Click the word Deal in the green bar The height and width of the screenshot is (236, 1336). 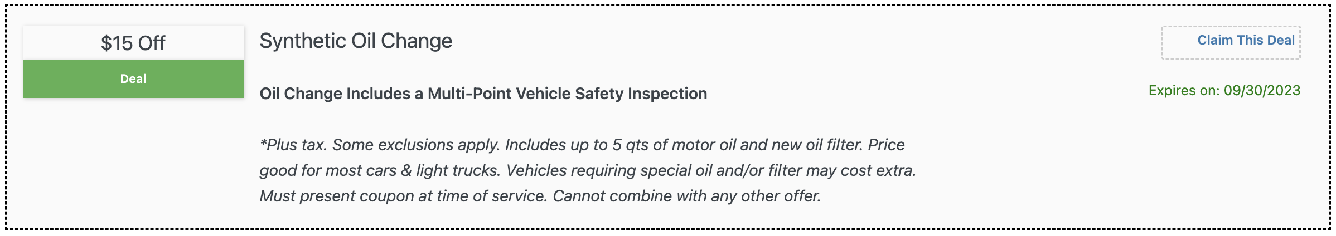point(133,79)
